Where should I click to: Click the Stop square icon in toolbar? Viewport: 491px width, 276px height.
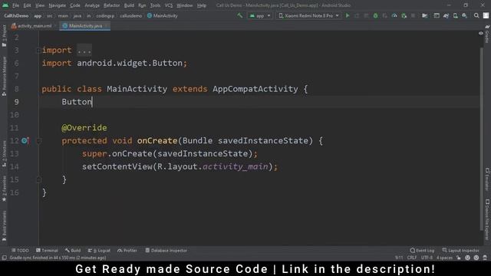point(413,15)
